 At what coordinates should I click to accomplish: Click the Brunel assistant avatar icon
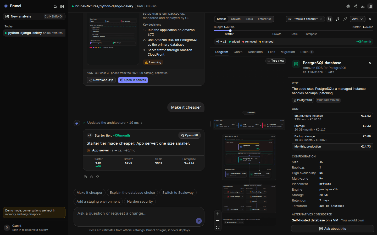(77, 123)
